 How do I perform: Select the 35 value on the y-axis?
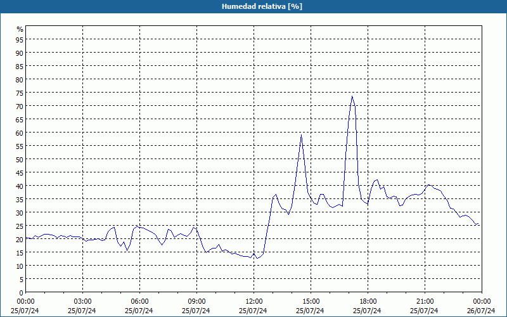20,199
